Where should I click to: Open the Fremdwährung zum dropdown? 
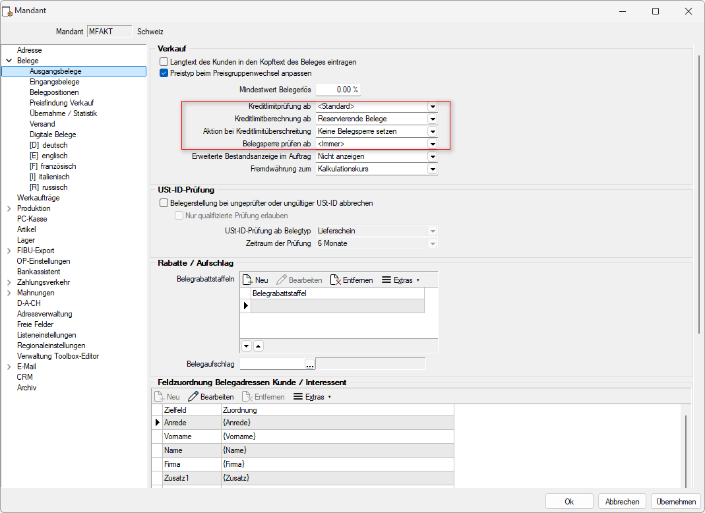(432, 169)
